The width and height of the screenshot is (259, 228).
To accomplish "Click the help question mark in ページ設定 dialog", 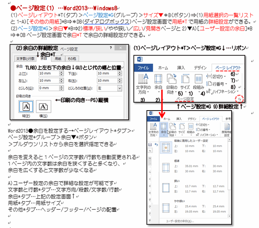I will coord(111,48).
